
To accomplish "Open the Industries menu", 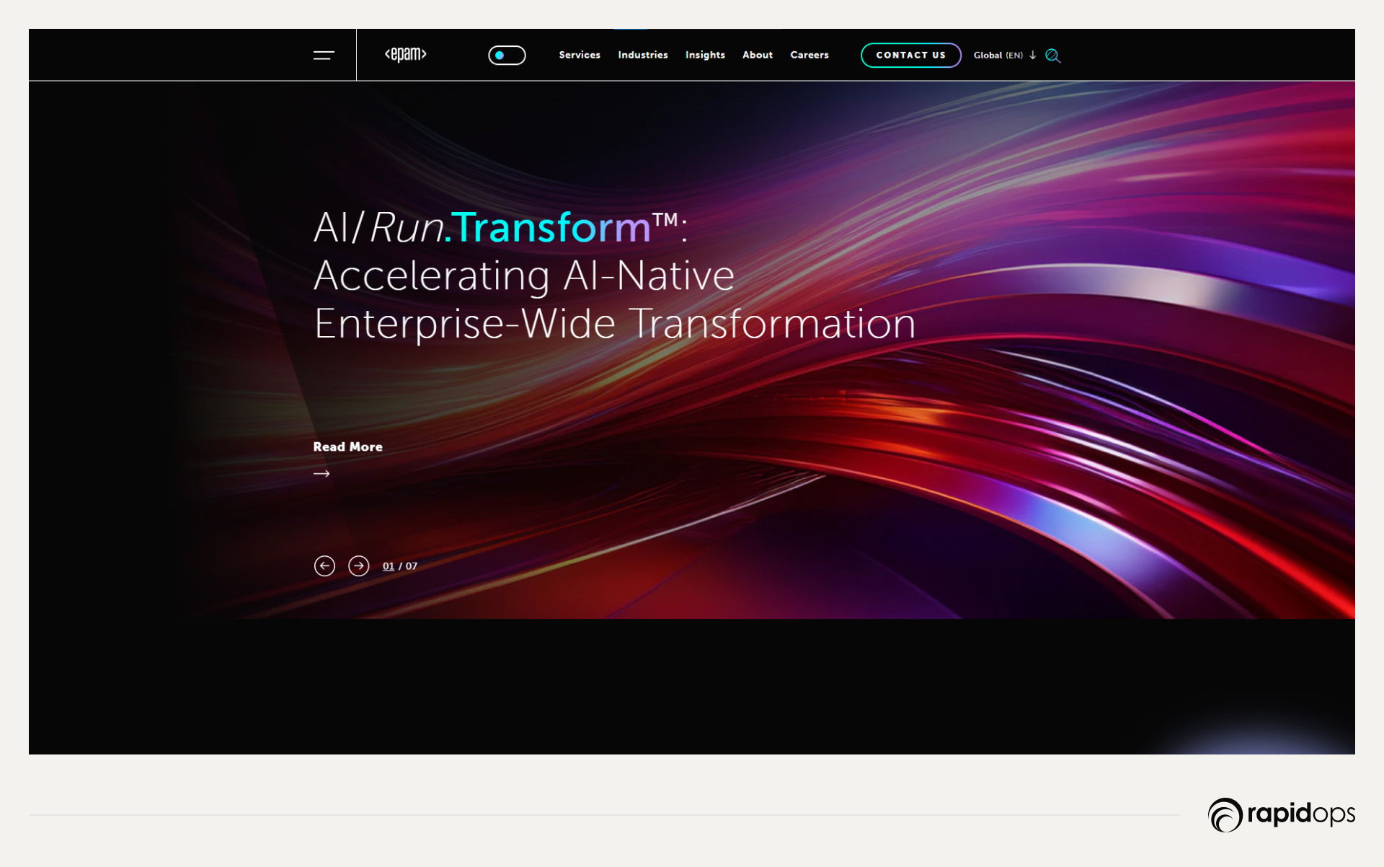I will pyautogui.click(x=642, y=55).
